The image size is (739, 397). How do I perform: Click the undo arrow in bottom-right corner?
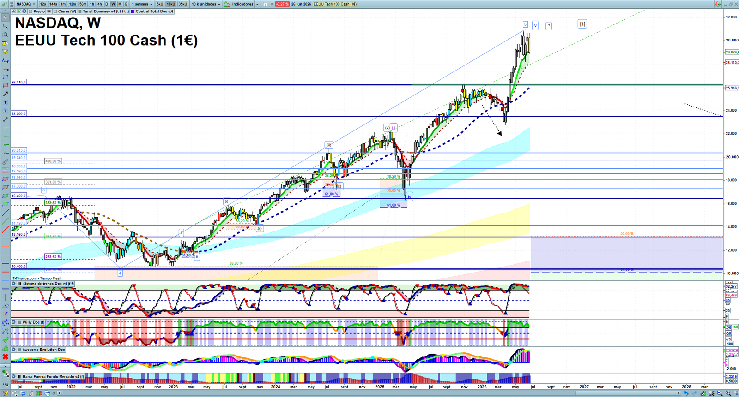tap(686, 393)
